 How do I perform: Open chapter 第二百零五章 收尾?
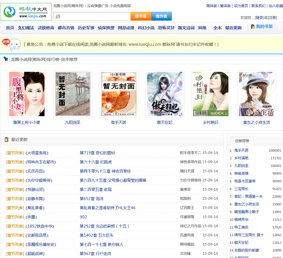click(96, 190)
